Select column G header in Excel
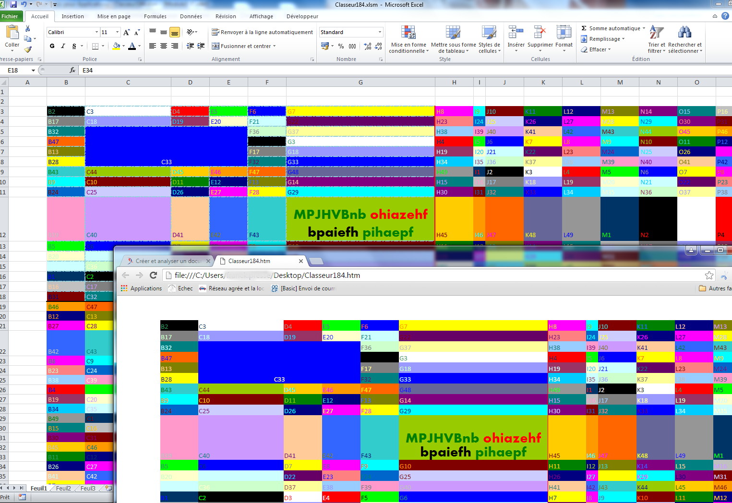 pyautogui.click(x=360, y=83)
